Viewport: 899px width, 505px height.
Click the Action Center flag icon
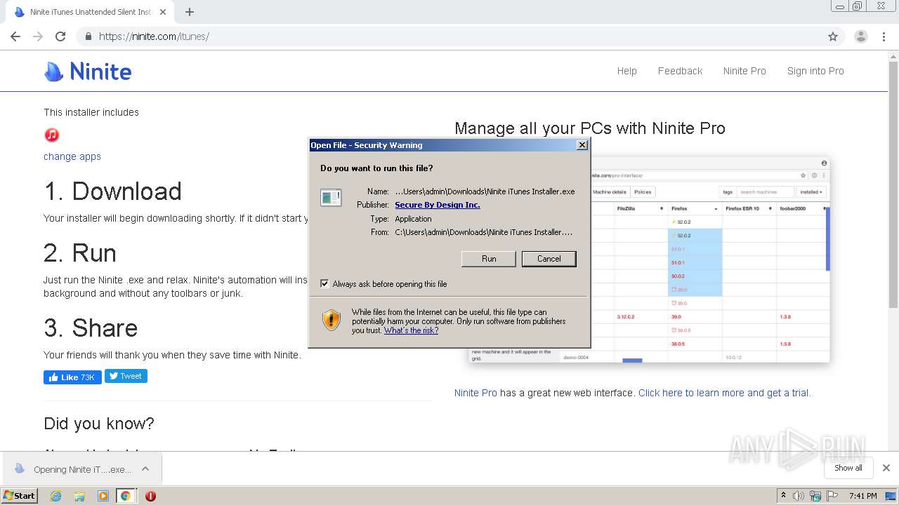(832, 496)
